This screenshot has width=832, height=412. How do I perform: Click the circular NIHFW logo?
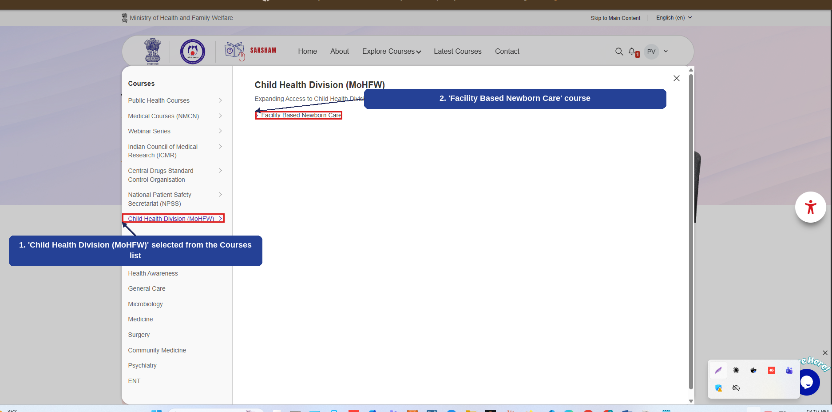coord(193,52)
